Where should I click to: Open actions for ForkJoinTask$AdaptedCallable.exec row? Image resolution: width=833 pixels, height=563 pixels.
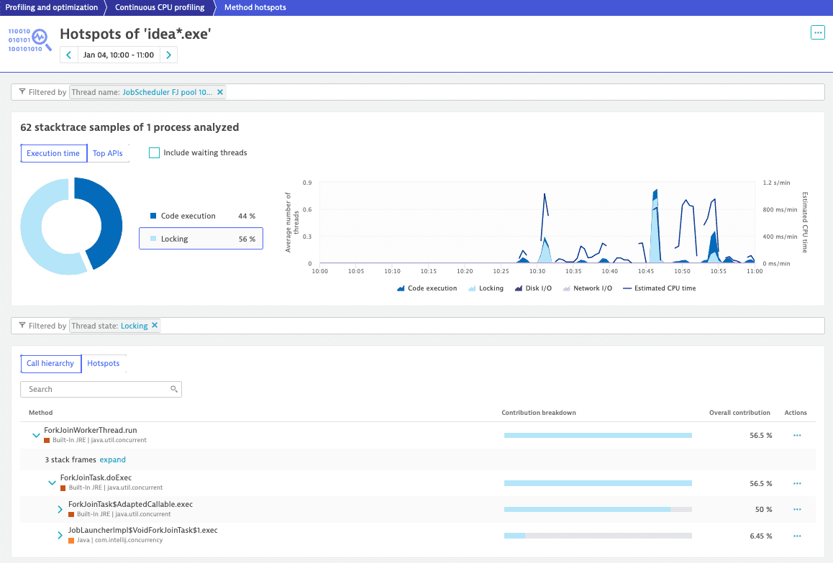tap(796, 509)
